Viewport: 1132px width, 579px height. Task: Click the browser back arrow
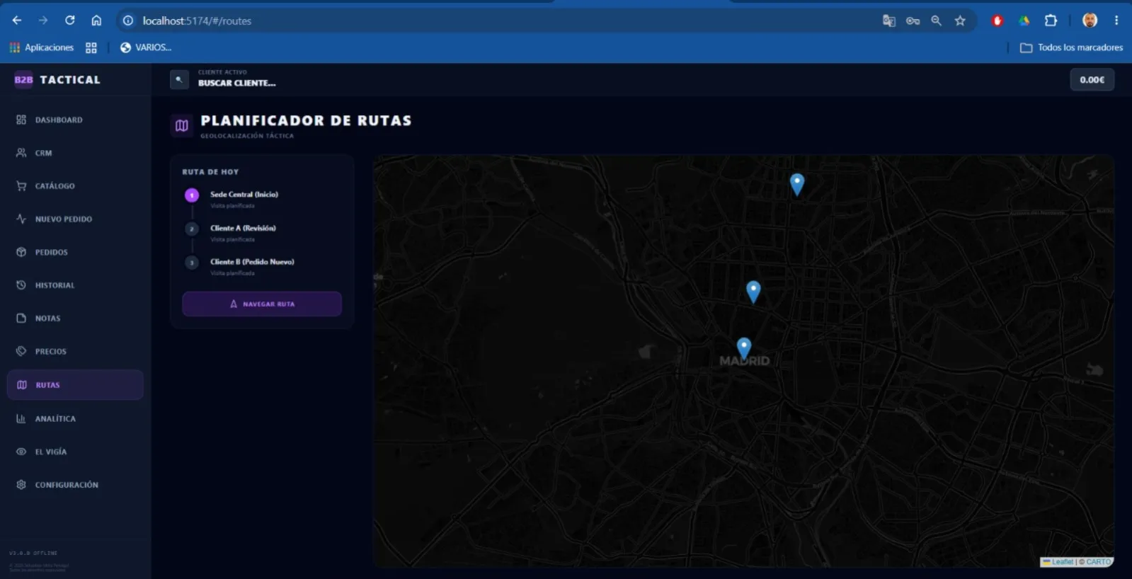pyautogui.click(x=17, y=21)
